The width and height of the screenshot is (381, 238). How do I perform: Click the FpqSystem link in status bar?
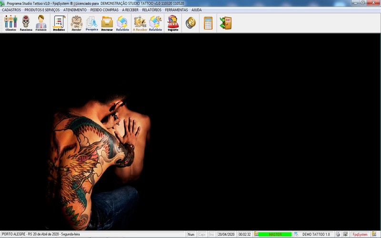(360, 234)
